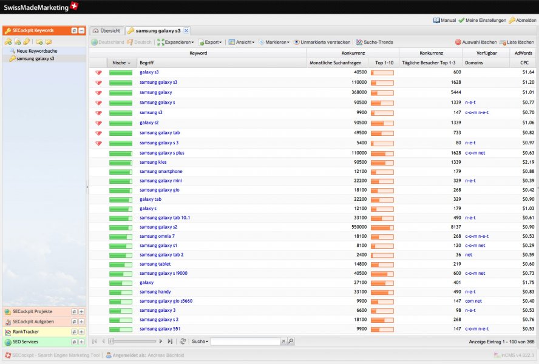Click into the Suche text field
539x364 pixels.
coord(245,342)
